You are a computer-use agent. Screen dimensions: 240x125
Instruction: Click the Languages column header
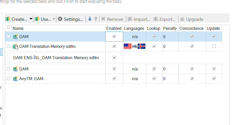point(134,29)
